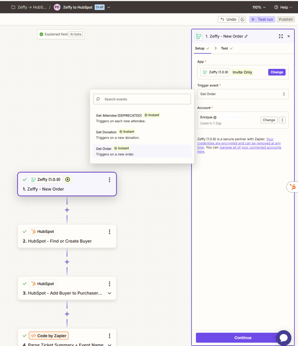Click the Trigger event label
This screenshot has height=346, width=298.
(x=208, y=85)
